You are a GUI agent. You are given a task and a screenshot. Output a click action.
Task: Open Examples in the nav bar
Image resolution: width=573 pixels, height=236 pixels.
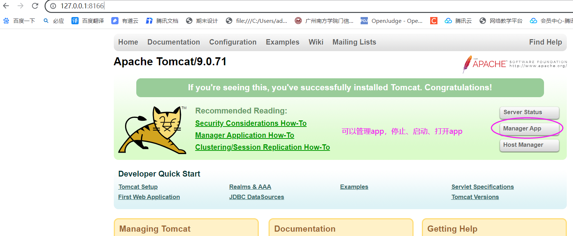pos(282,42)
